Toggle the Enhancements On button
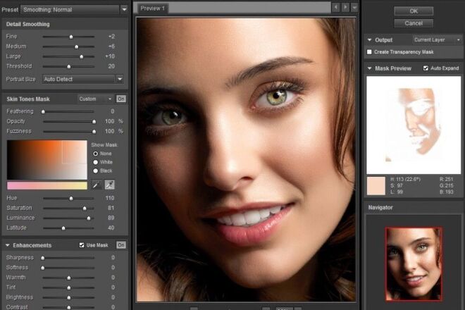Screen dimensions: 465x310 pos(121,245)
